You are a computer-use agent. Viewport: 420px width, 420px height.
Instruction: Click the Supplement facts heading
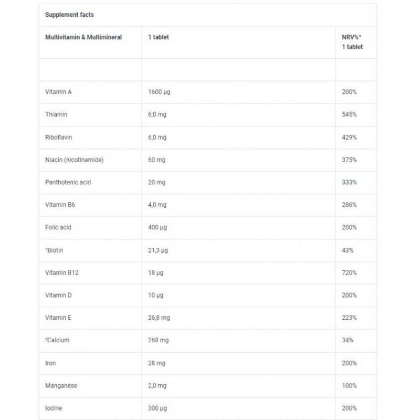tap(69, 15)
